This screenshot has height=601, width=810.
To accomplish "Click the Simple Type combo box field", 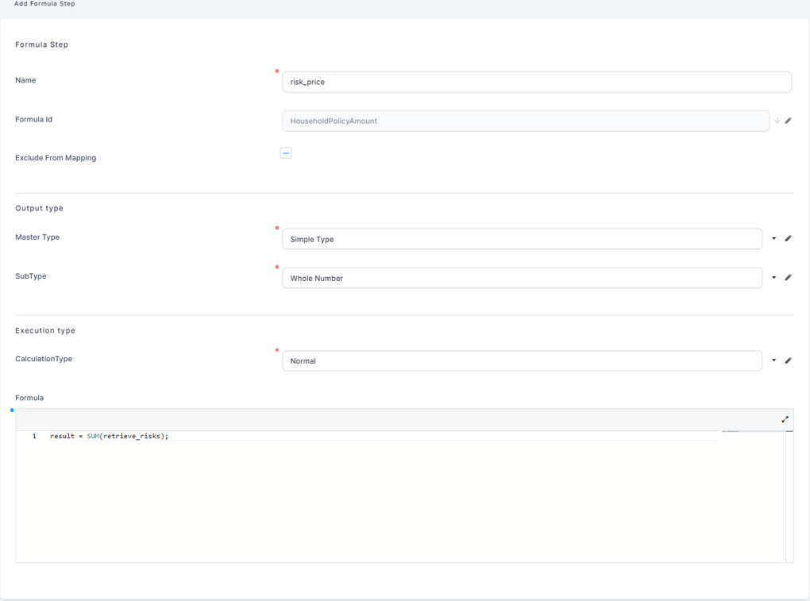I will point(521,239).
